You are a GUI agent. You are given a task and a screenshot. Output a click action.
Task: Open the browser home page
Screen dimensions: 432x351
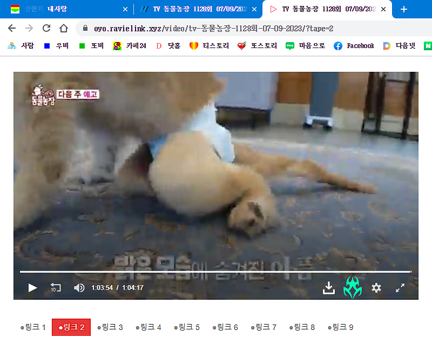coord(64,28)
